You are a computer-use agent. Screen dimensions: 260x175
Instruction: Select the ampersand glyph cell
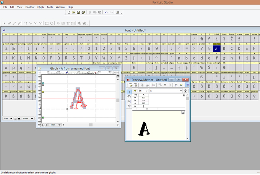click(x=13, y=49)
